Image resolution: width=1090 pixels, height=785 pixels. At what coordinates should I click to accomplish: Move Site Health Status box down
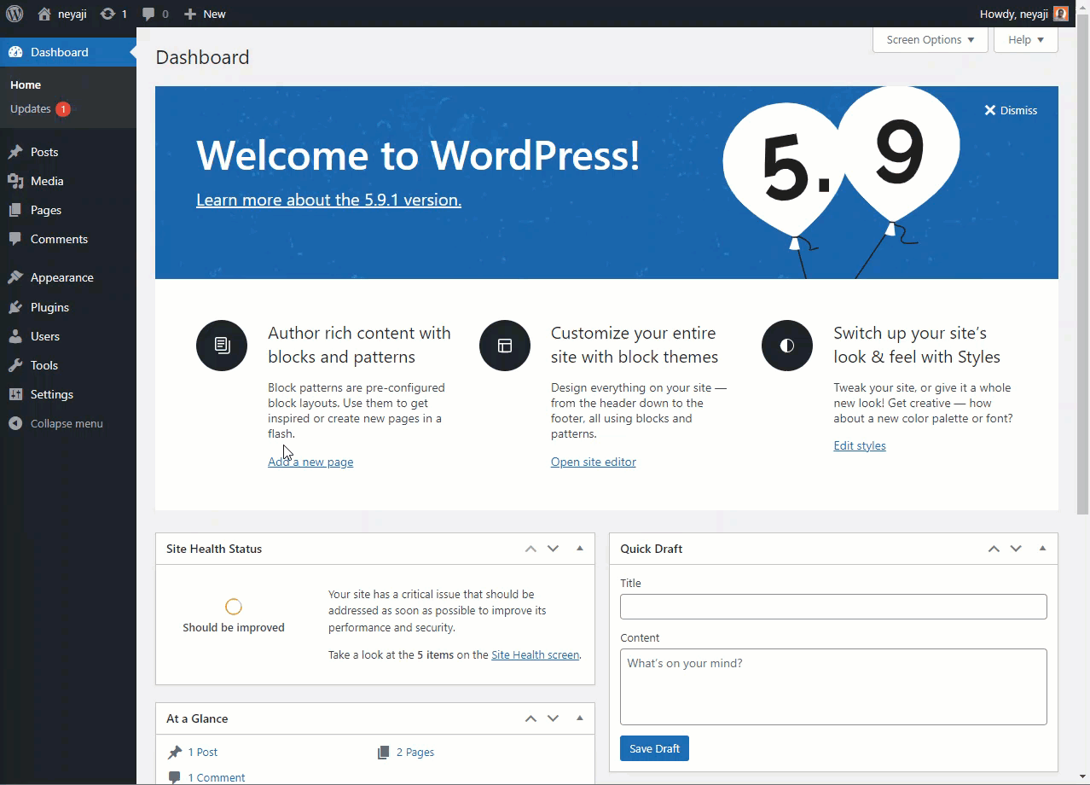[554, 549]
